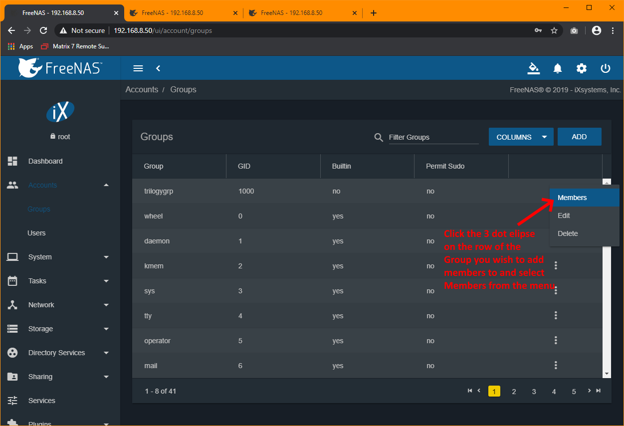Open the options menu for kmem row
The width and height of the screenshot is (624, 426).
coord(556,265)
